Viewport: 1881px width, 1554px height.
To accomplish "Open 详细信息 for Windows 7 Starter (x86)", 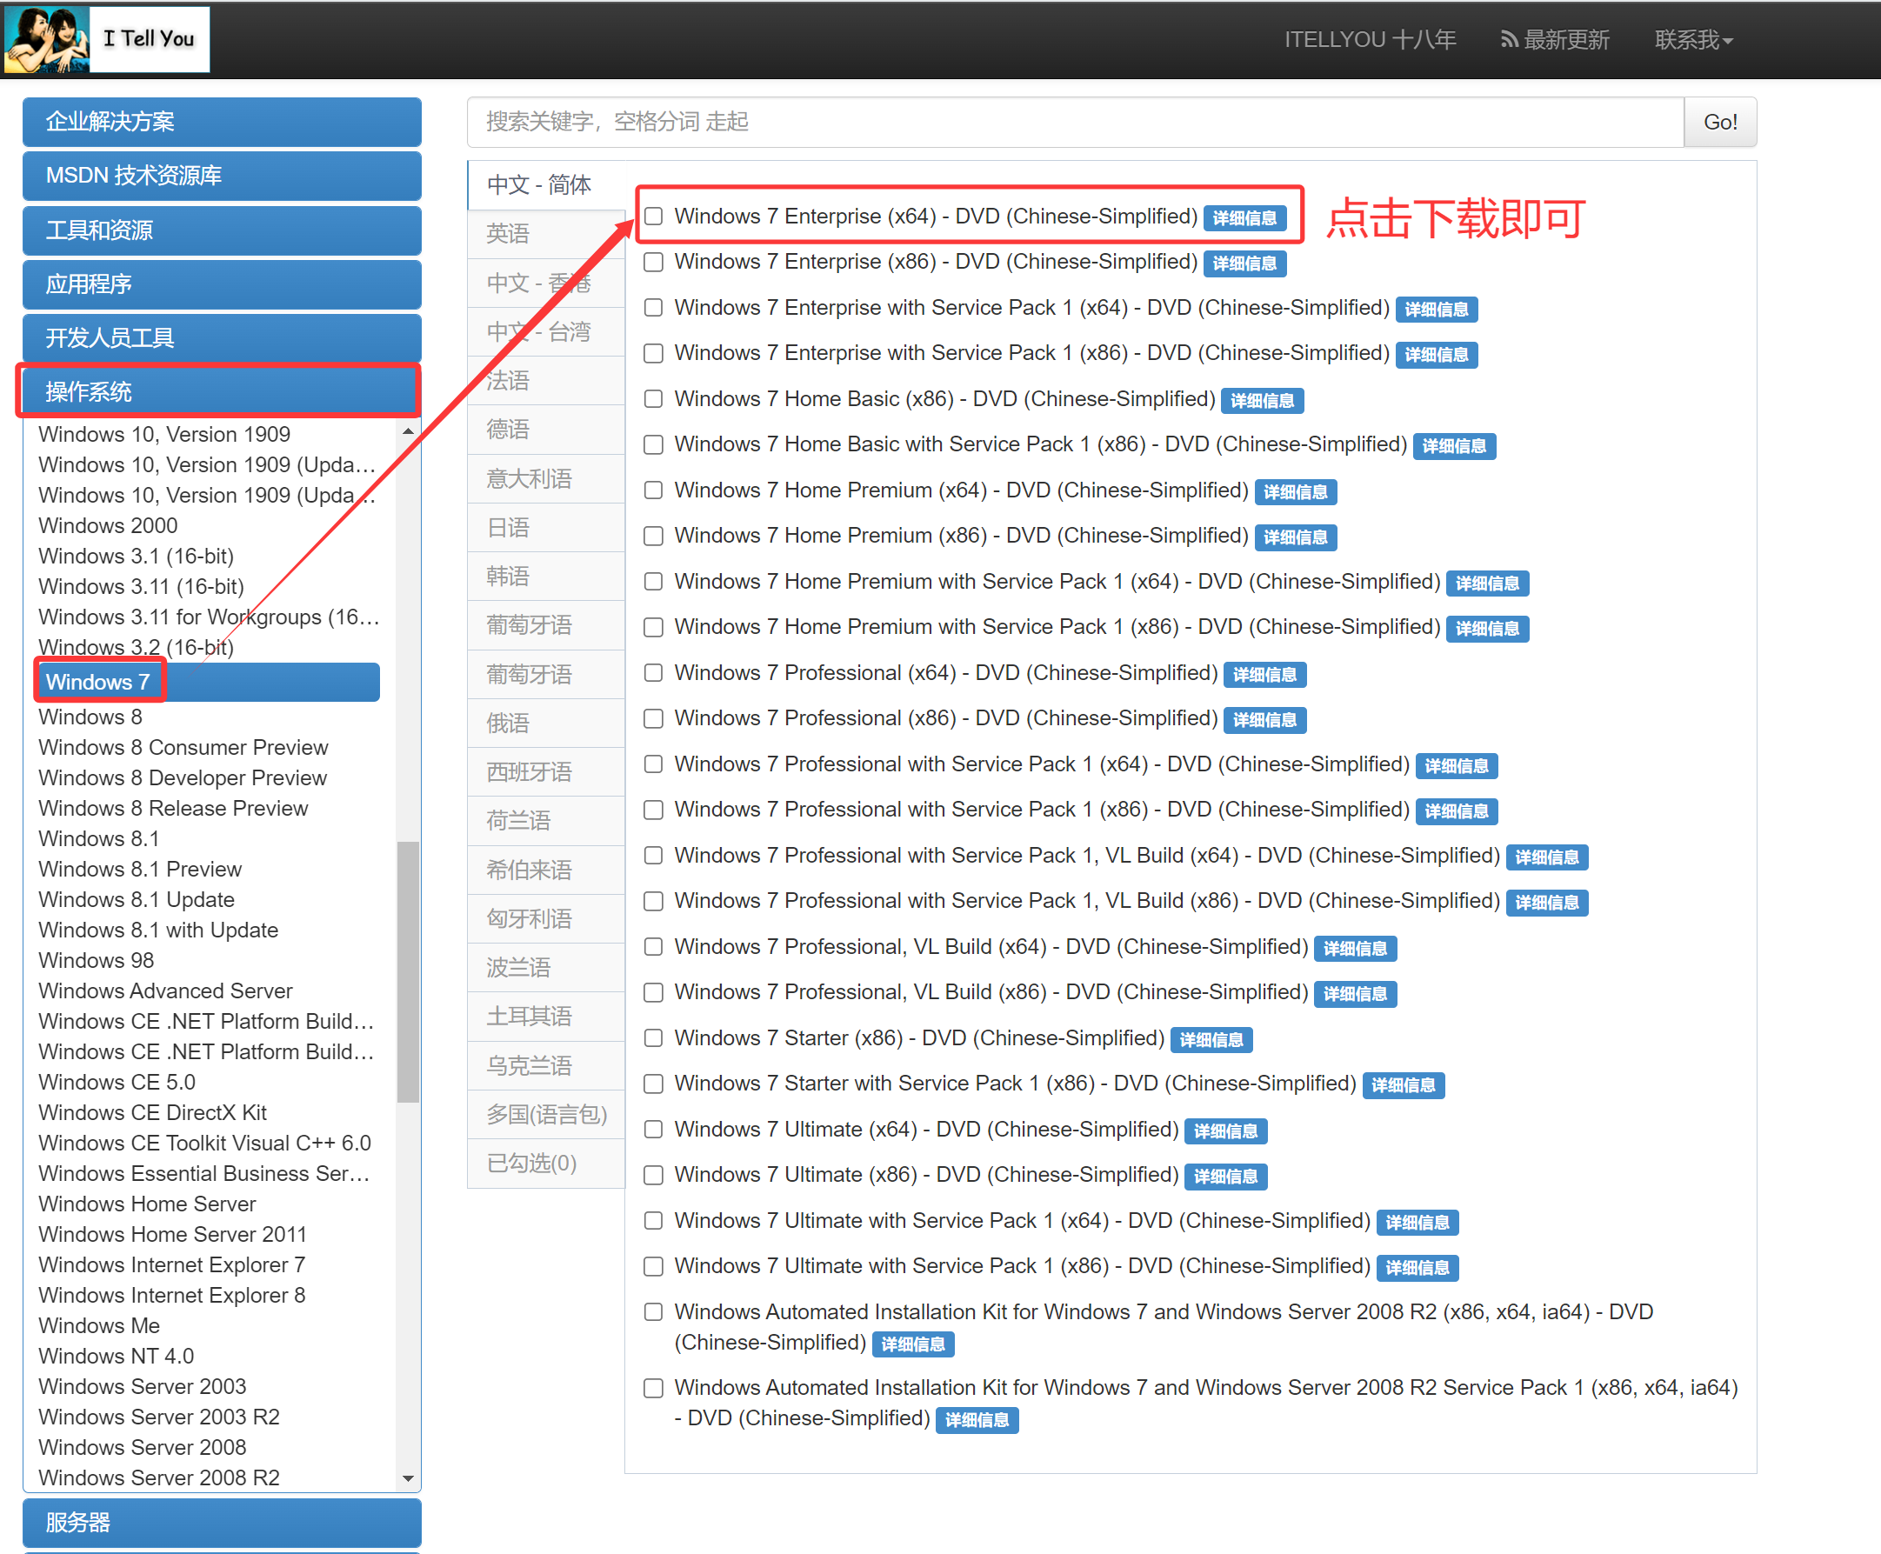I will click(x=1211, y=1040).
